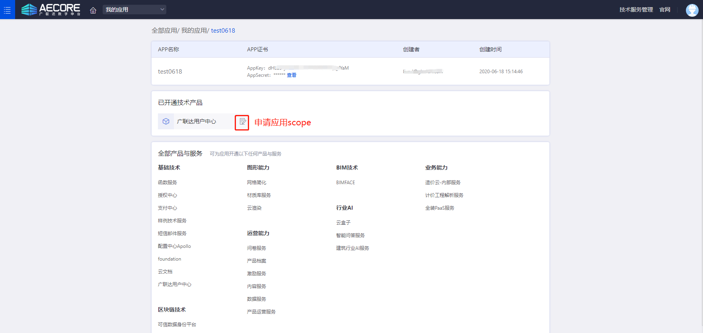Navigate to 全部应用 in the breadcrumb
The width and height of the screenshot is (703, 333).
click(164, 31)
